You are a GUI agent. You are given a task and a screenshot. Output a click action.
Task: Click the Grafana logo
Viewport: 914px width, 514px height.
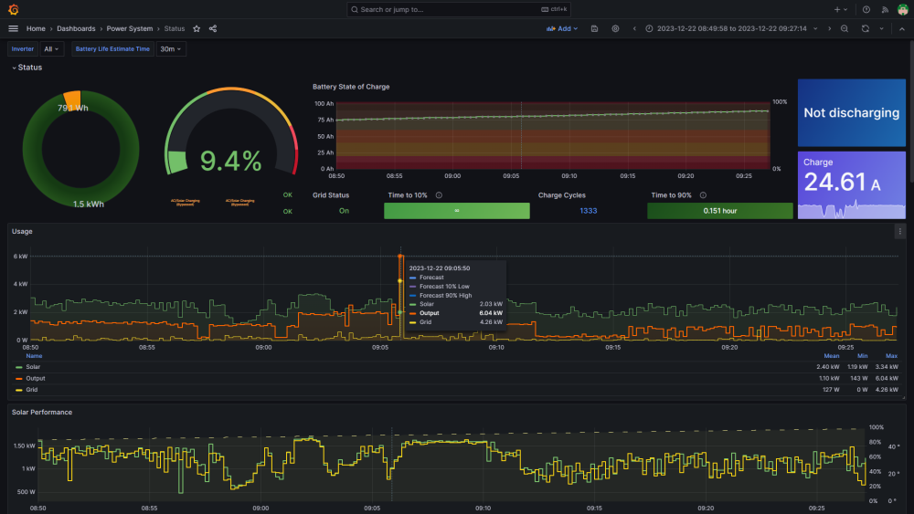pos(14,9)
